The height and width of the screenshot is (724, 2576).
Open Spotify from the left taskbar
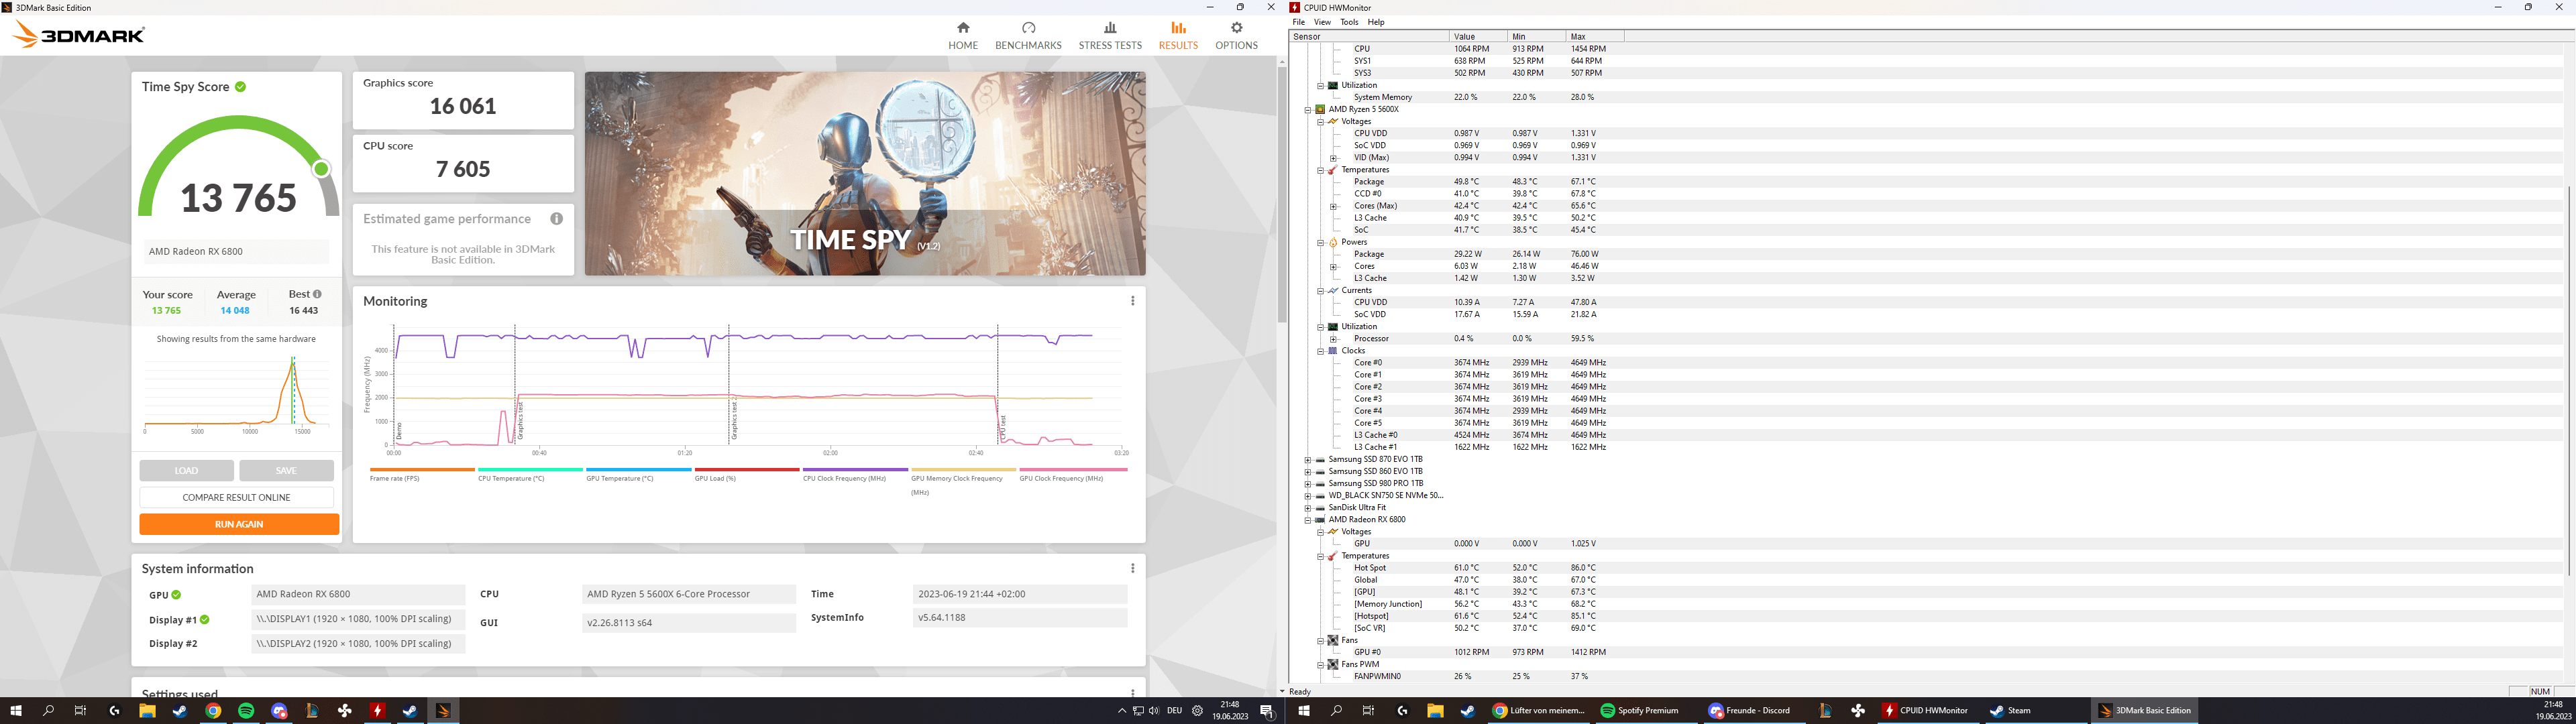pos(246,711)
